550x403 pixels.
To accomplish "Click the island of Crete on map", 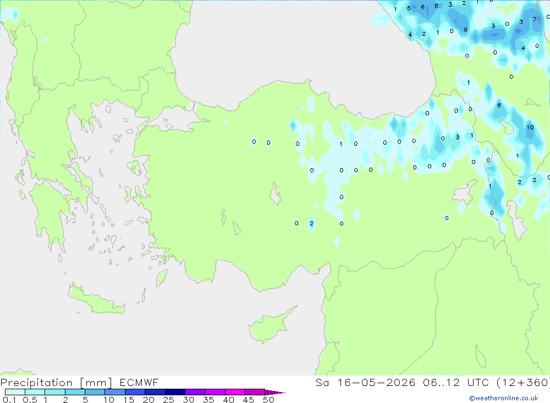I will pyautogui.click(x=96, y=299).
